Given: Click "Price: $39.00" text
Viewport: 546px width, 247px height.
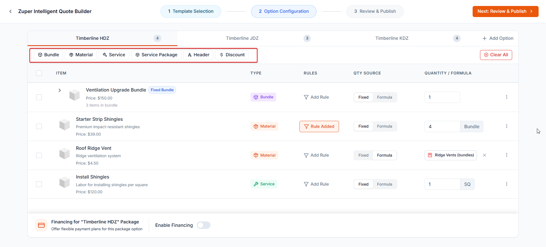Looking at the screenshot, I should point(88,134).
